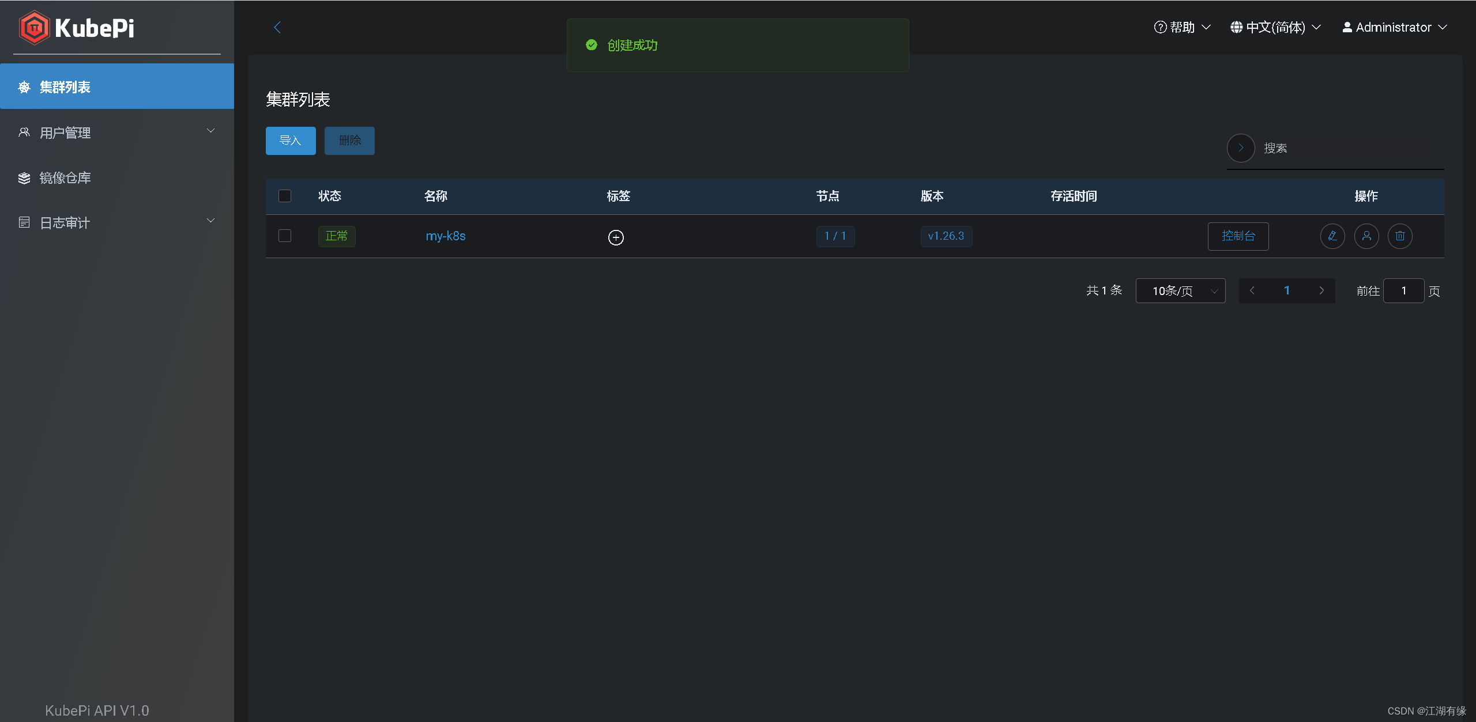The width and height of the screenshot is (1476, 722).
Task: Click the 导入 import button
Action: point(291,141)
